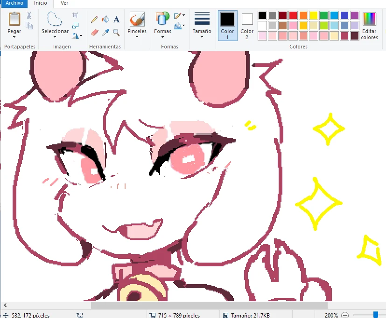Select the Magnifier zoom tool
The height and width of the screenshot is (318, 386).
(116, 33)
